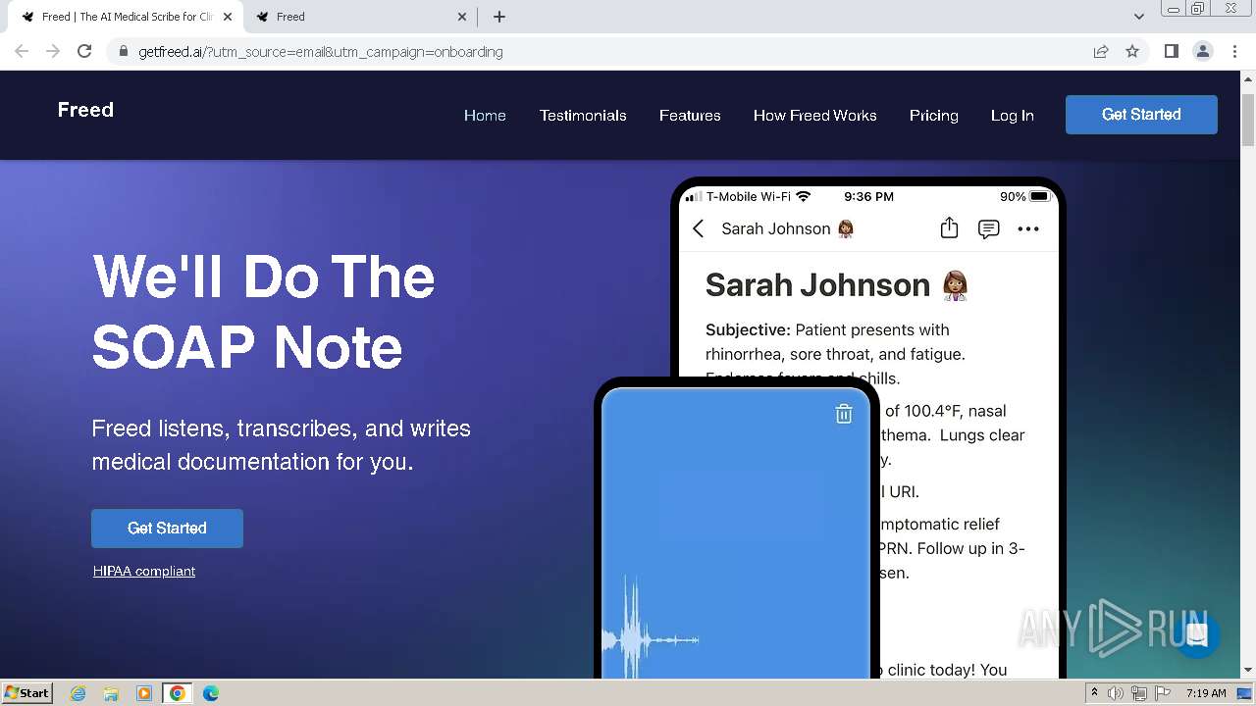Click the Action Center flag icon
This screenshot has height=706, width=1256.
1161,693
